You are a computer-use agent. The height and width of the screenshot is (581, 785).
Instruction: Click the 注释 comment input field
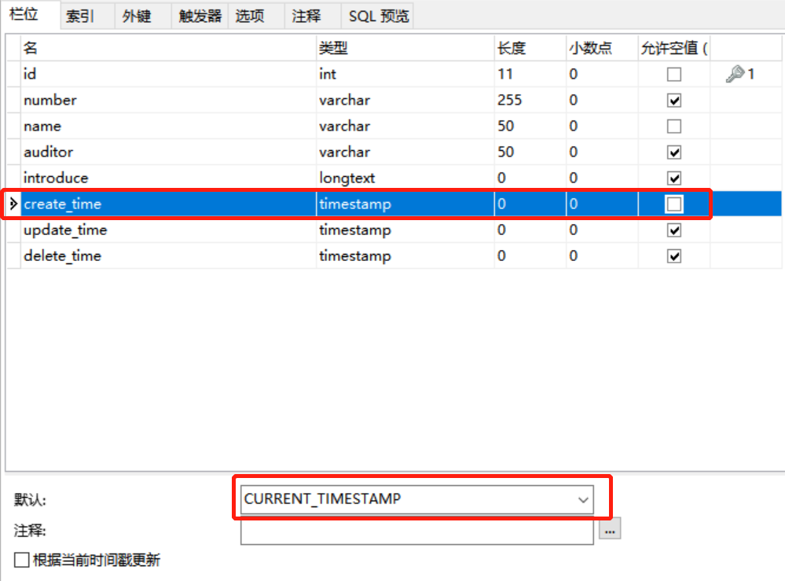point(417,531)
